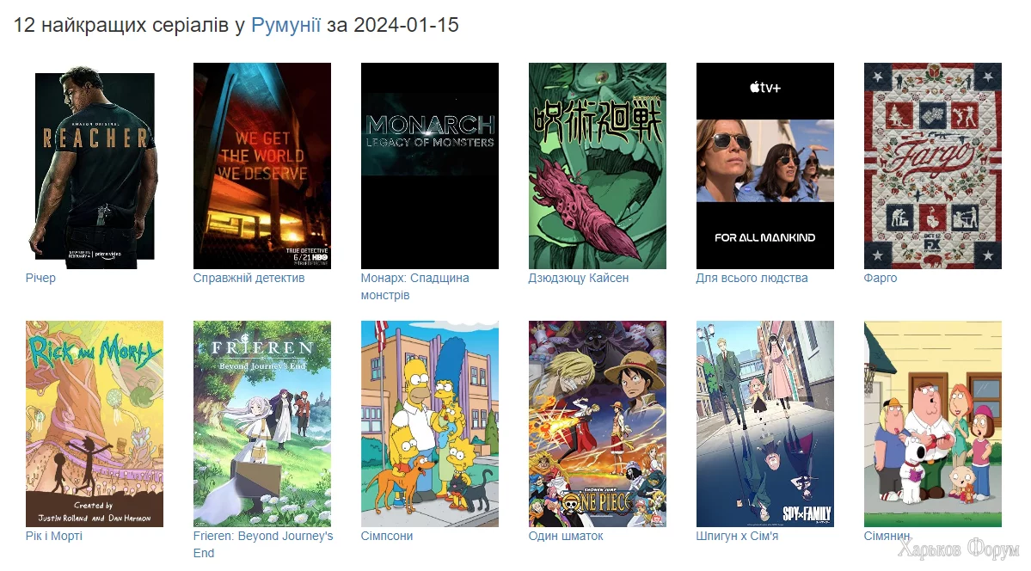The height and width of the screenshot is (571, 1031).
Task: Open the Для всього людства title link
Action: [x=752, y=278]
